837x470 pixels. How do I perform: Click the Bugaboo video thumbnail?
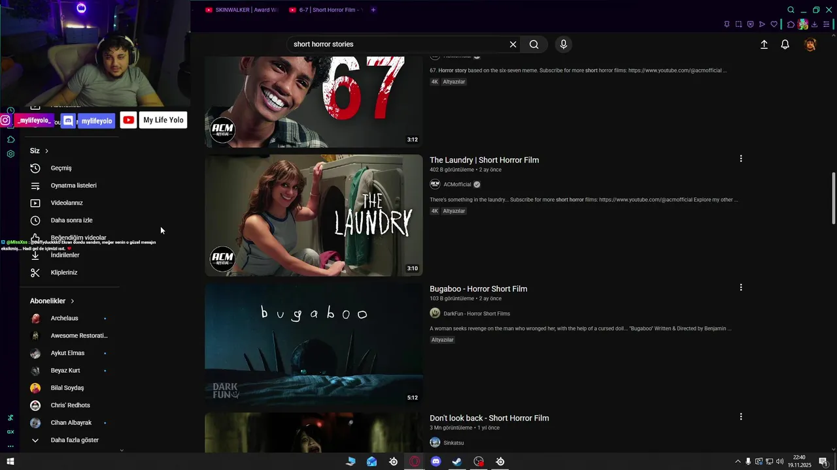point(314,344)
